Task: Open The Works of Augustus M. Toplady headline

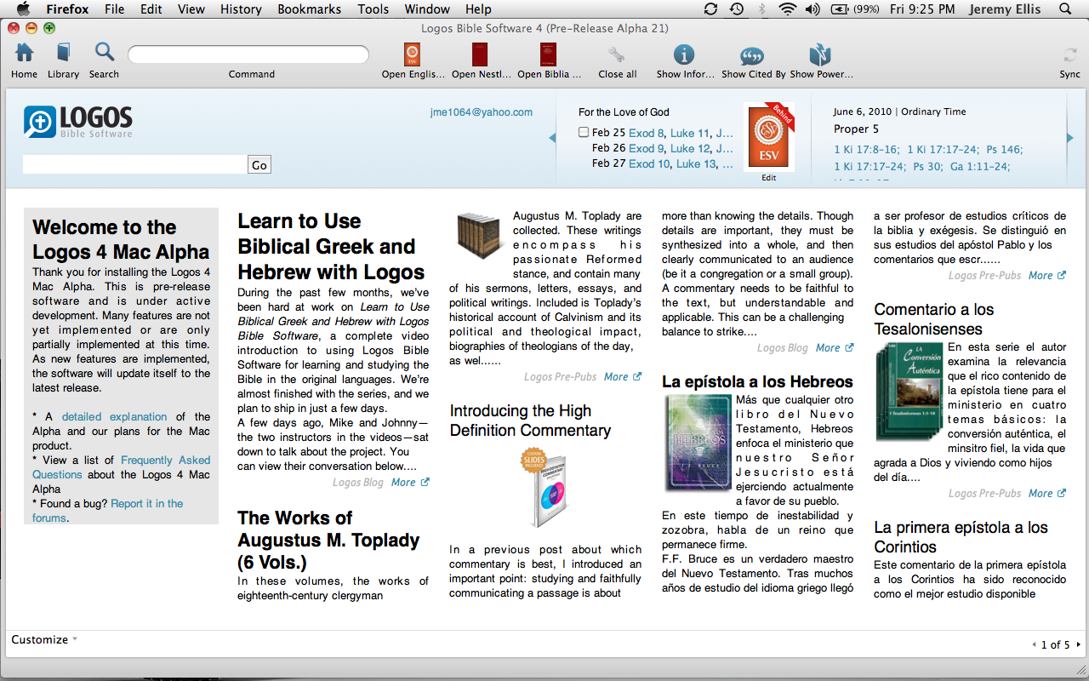Action: (328, 541)
